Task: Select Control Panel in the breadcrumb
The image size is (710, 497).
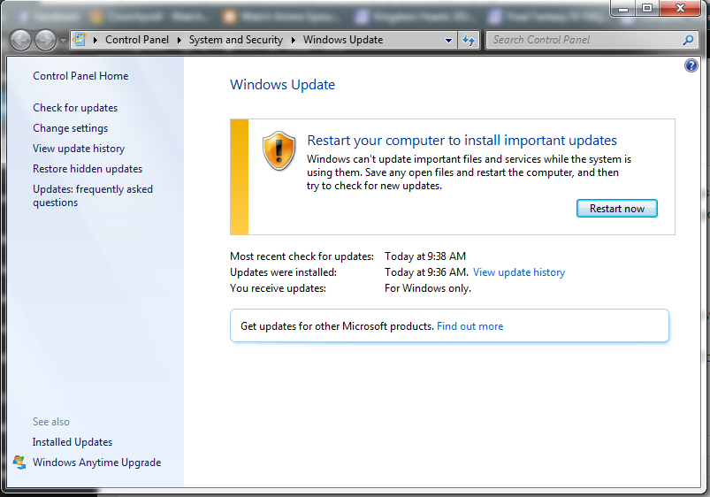Action: coord(137,40)
